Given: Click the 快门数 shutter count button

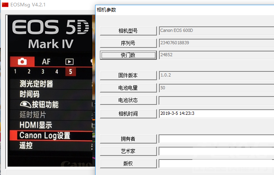Looking at the screenshot, I should click(x=128, y=55).
